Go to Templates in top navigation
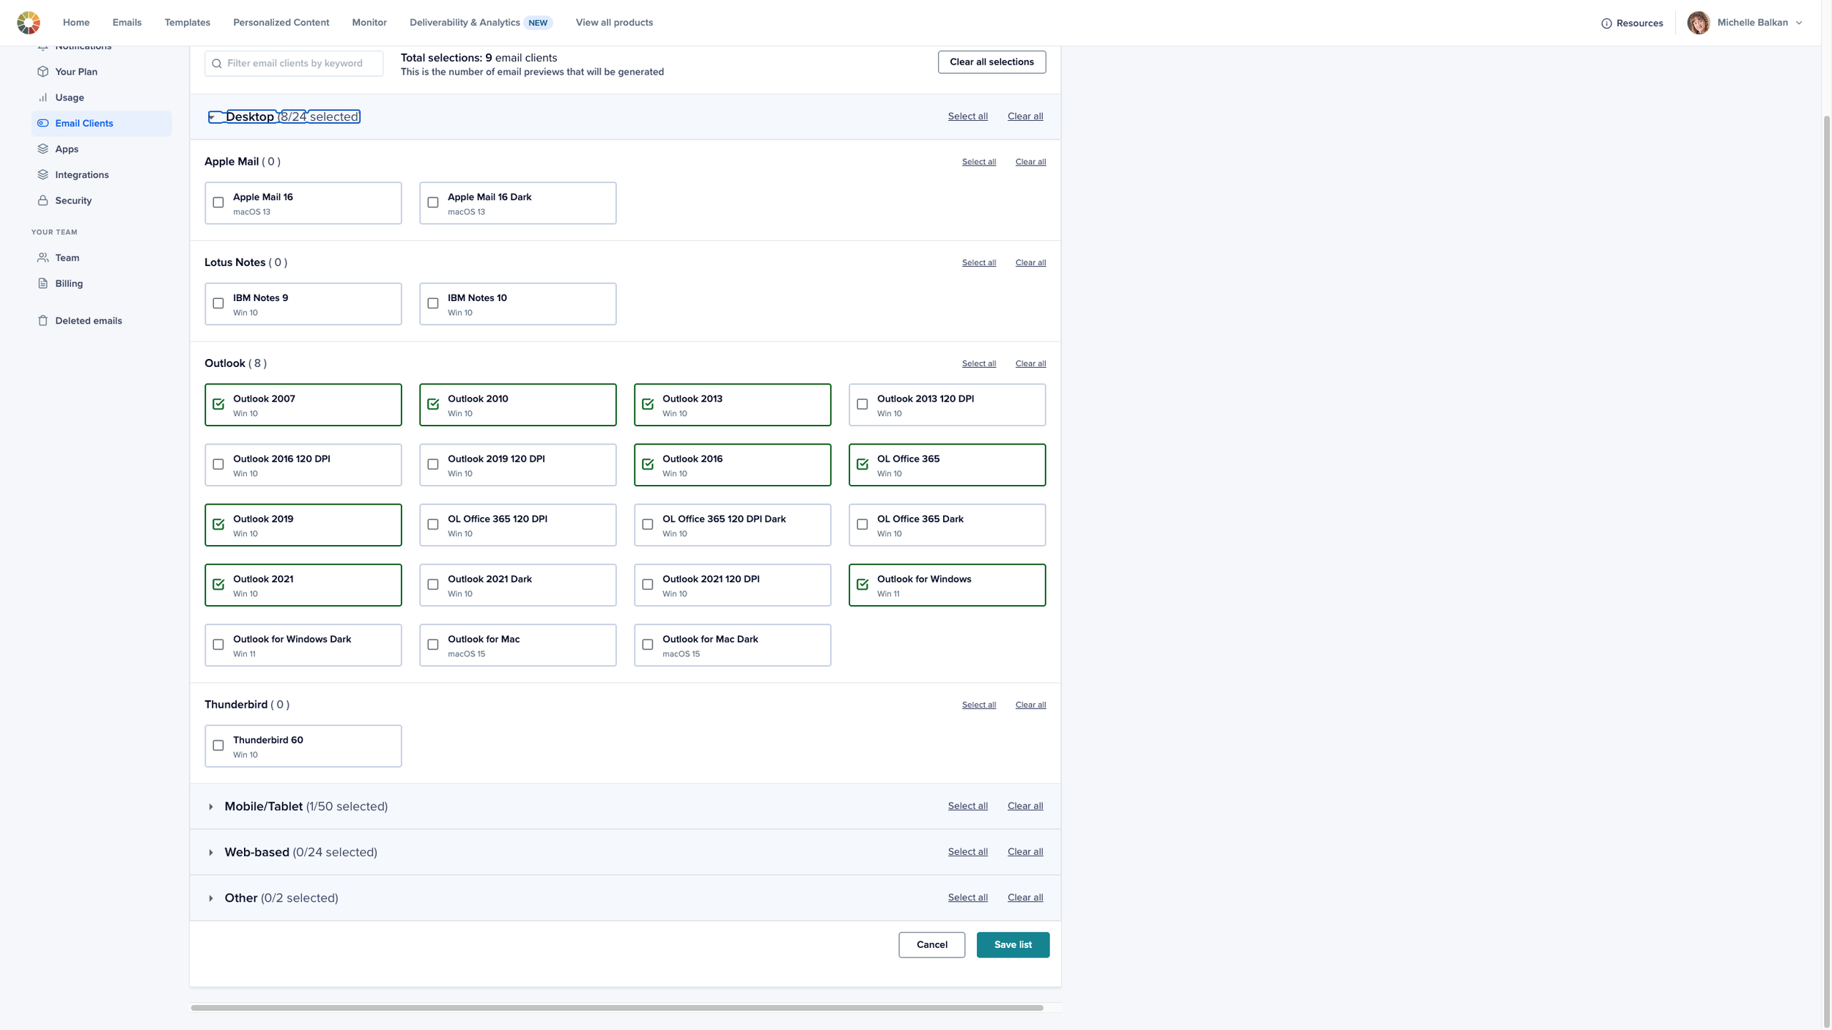This screenshot has width=1832, height=1030. (x=188, y=23)
